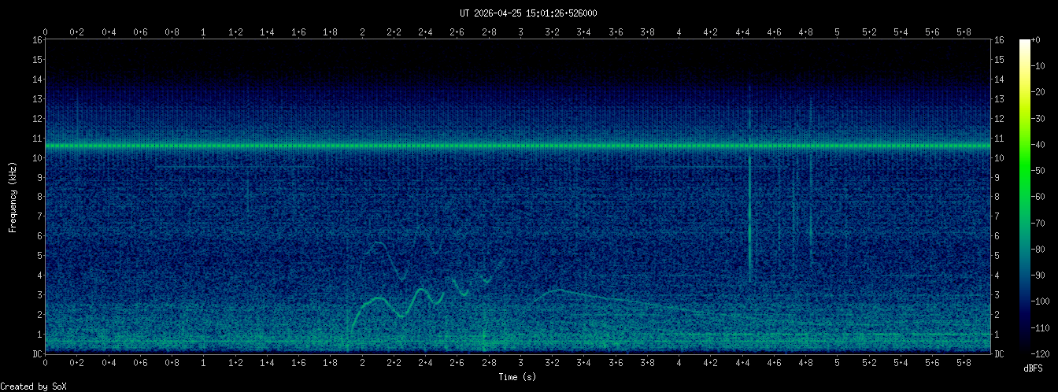Click the wavy whistle contour near 2 seconds
Image resolution: width=1058 pixels, height=392 pixels.
tap(379, 299)
